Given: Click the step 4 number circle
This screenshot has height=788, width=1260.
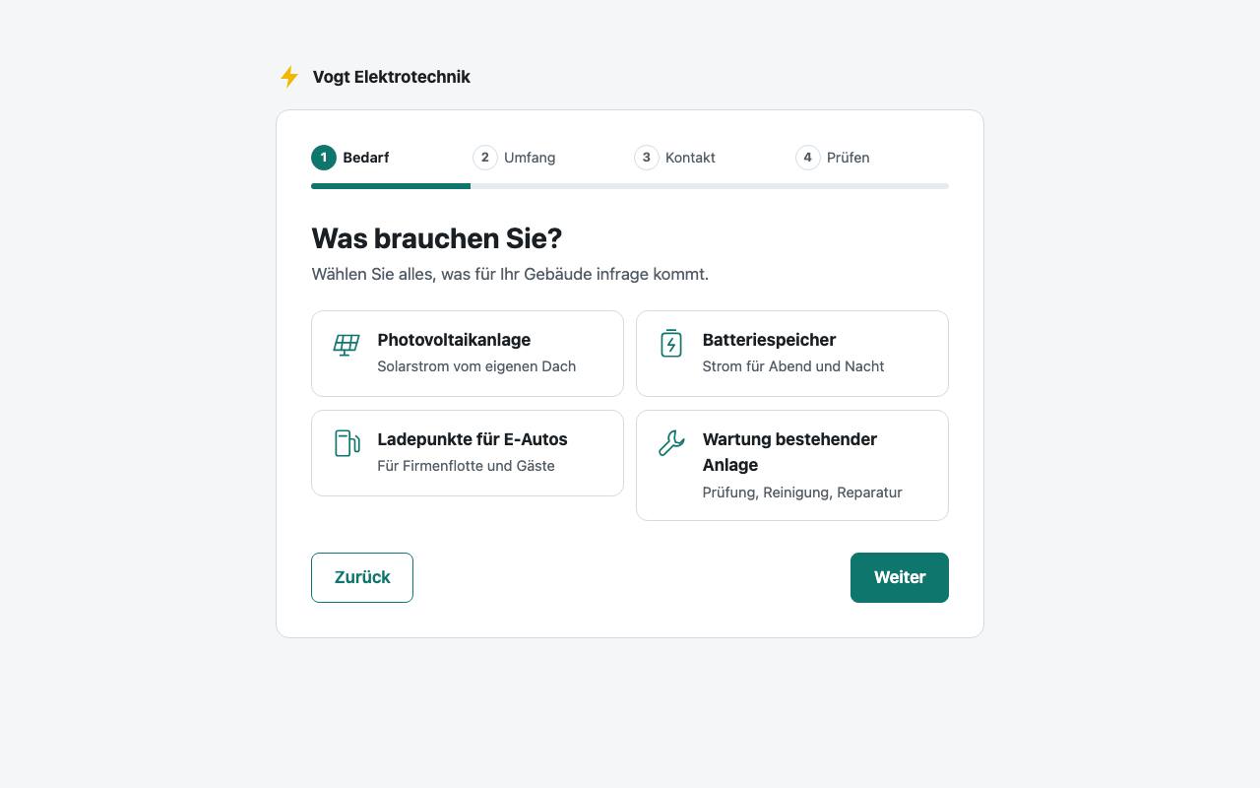Looking at the screenshot, I should coord(808,158).
